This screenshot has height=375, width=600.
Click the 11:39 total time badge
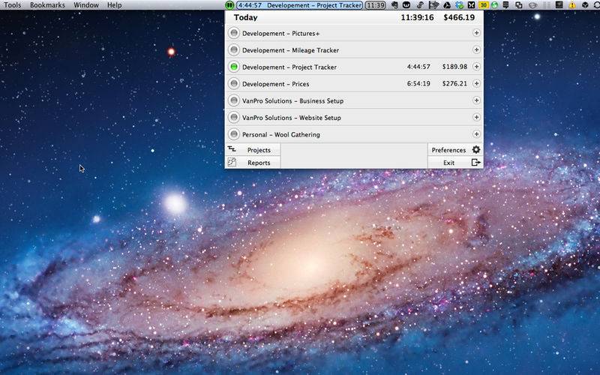click(376, 5)
